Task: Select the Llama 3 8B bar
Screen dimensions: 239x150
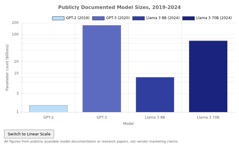Action: click(155, 95)
